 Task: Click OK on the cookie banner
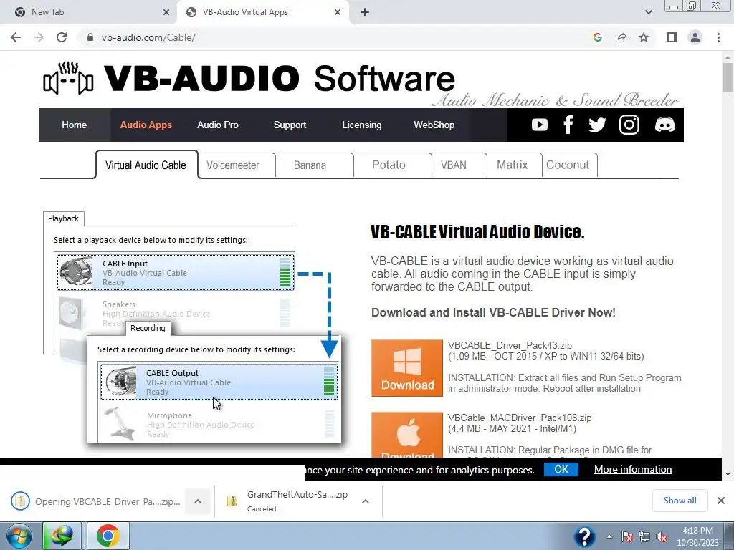(x=561, y=469)
